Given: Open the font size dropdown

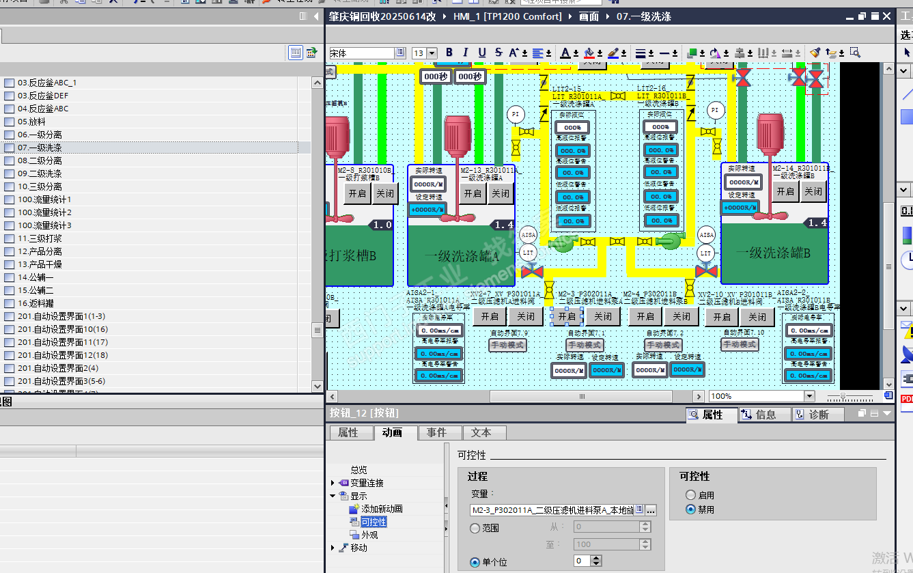Looking at the screenshot, I should click(433, 53).
